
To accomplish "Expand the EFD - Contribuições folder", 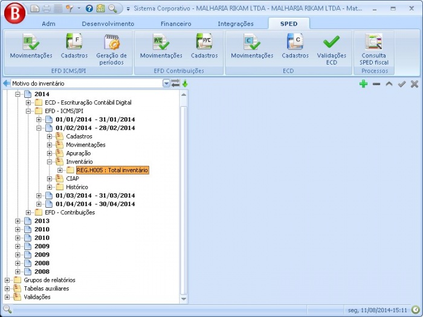I will 28,213.
